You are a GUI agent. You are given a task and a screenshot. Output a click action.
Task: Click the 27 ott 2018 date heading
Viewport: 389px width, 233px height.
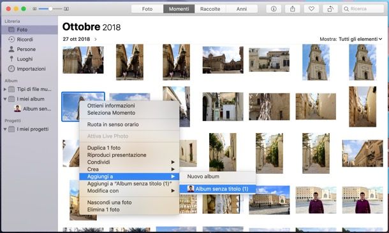pos(77,39)
